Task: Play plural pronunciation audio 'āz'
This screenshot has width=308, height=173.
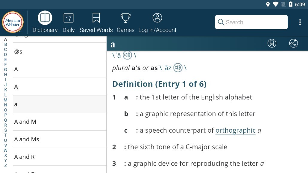Action: [178, 68]
